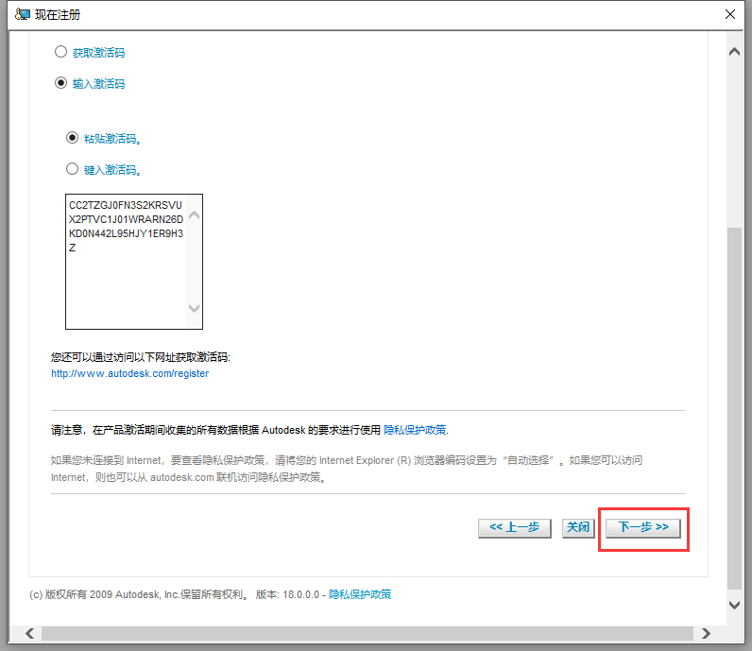Open the footer 隐私保护政策 link
The width and height of the screenshot is (752, 651).
(360, 594)
